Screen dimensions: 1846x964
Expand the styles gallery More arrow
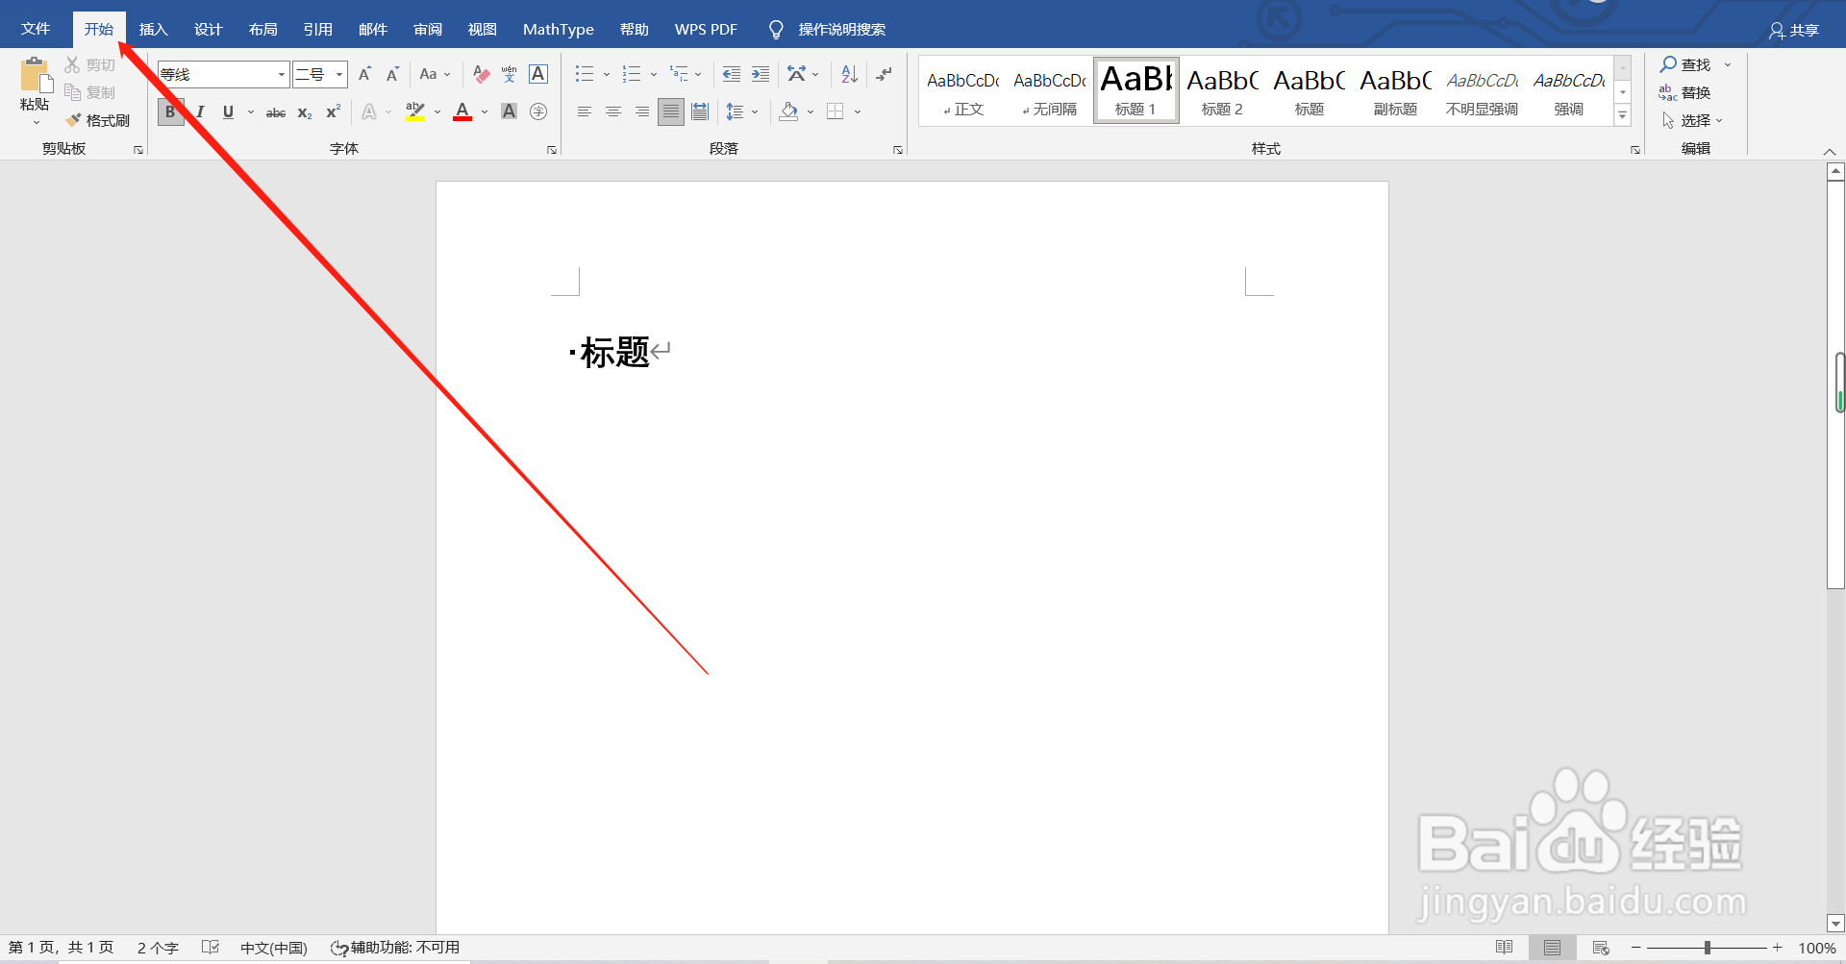(x=1623, y=115)
